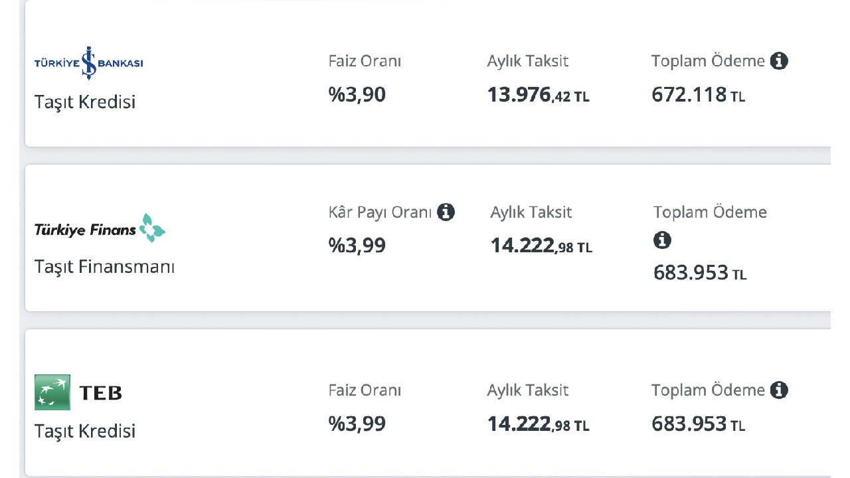Click TEB %3,99 Faiz Oranı value
850x478 pixels.
click(x=357, y=424)
